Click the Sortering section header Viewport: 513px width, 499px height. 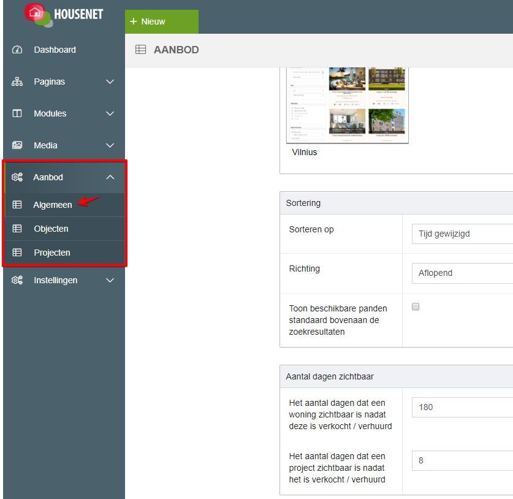[x=397, y=203]
